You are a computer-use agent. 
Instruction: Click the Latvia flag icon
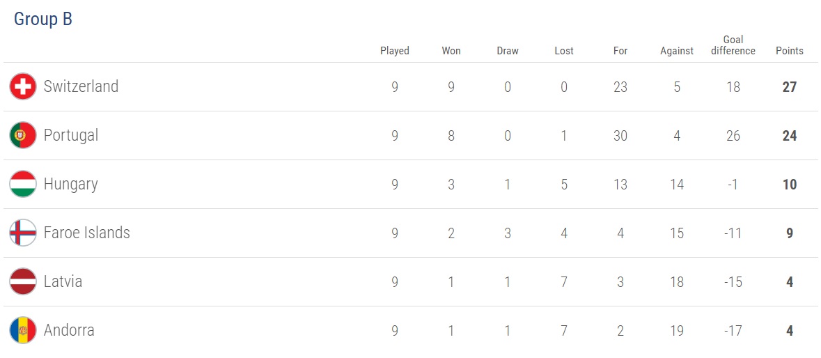23,281
